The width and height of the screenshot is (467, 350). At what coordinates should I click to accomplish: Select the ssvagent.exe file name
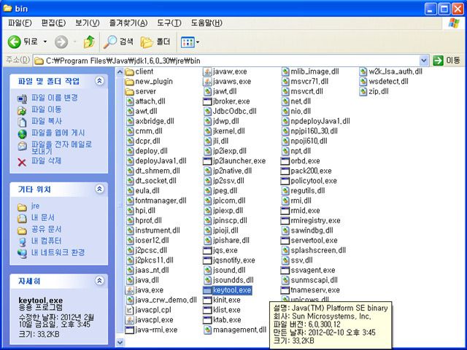(x=313, y=271)
